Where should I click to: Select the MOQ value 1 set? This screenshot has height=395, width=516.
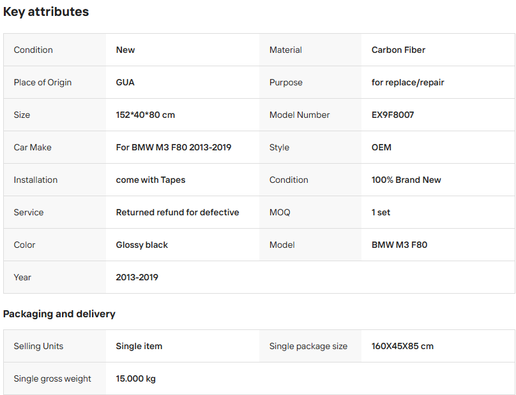[381, 212]
